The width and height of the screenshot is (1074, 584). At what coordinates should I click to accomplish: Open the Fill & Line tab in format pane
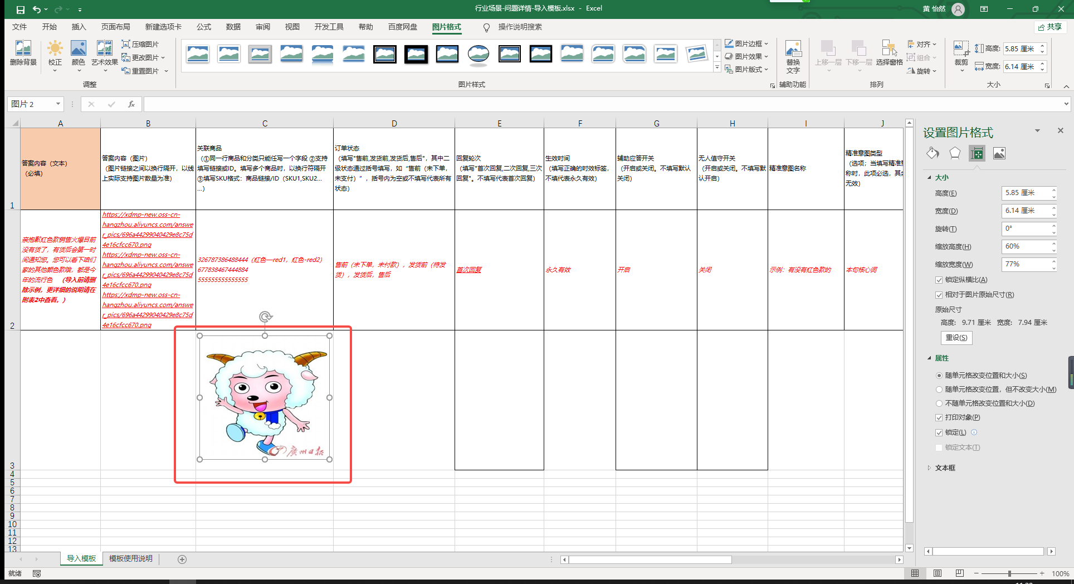coord(933,153)
